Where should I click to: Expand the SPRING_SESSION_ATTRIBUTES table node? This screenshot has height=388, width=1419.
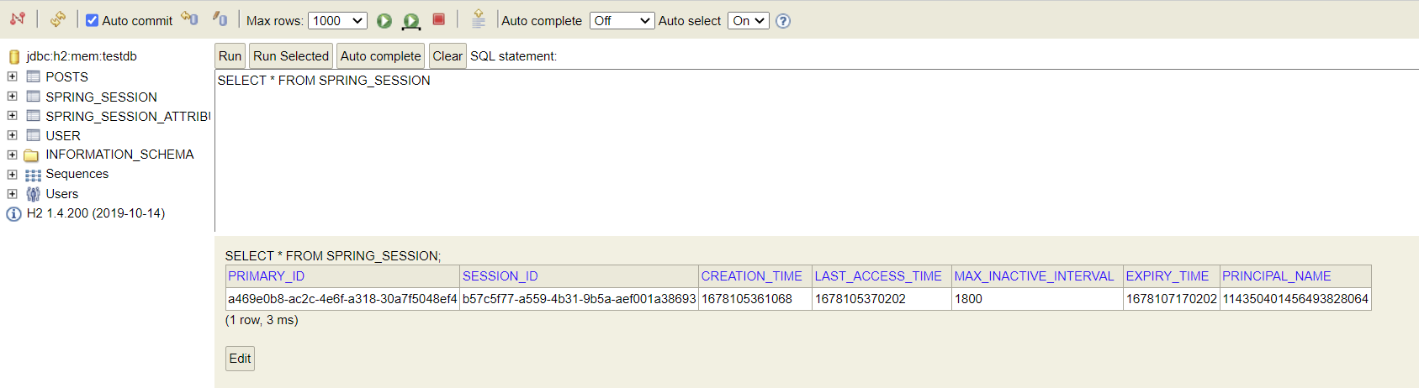click(x=12, y=116)
